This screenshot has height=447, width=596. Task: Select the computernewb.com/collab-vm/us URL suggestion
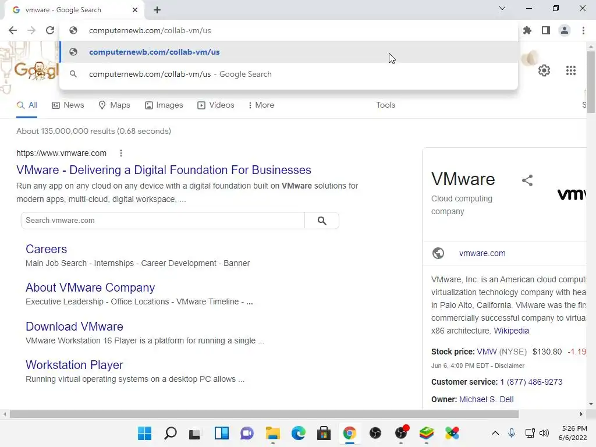point(289,52)
